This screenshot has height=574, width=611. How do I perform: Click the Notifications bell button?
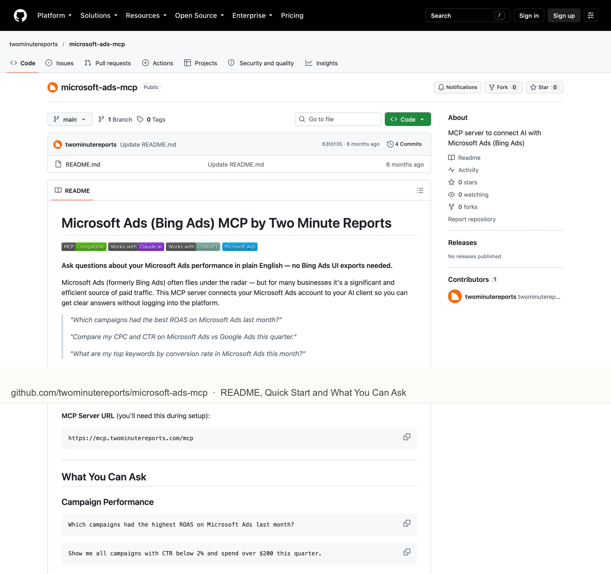457,87
